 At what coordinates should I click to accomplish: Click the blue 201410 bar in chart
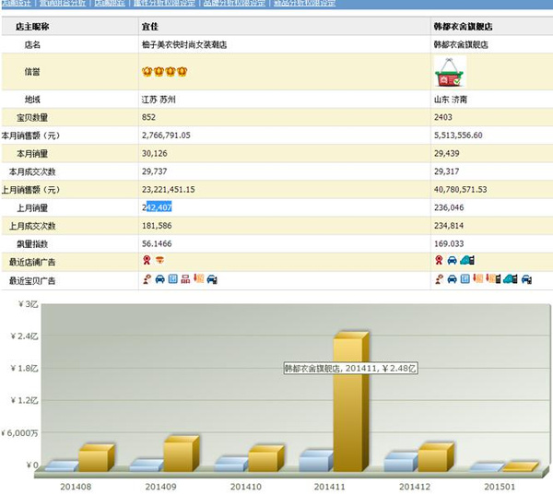click(231, 465)
